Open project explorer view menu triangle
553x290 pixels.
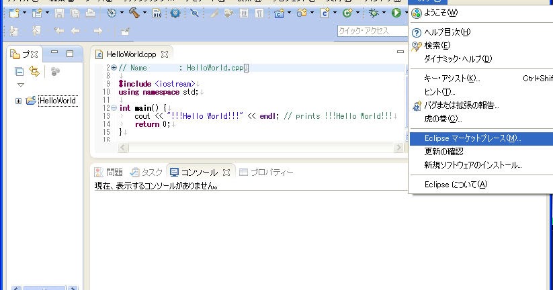tap(21, 85)
